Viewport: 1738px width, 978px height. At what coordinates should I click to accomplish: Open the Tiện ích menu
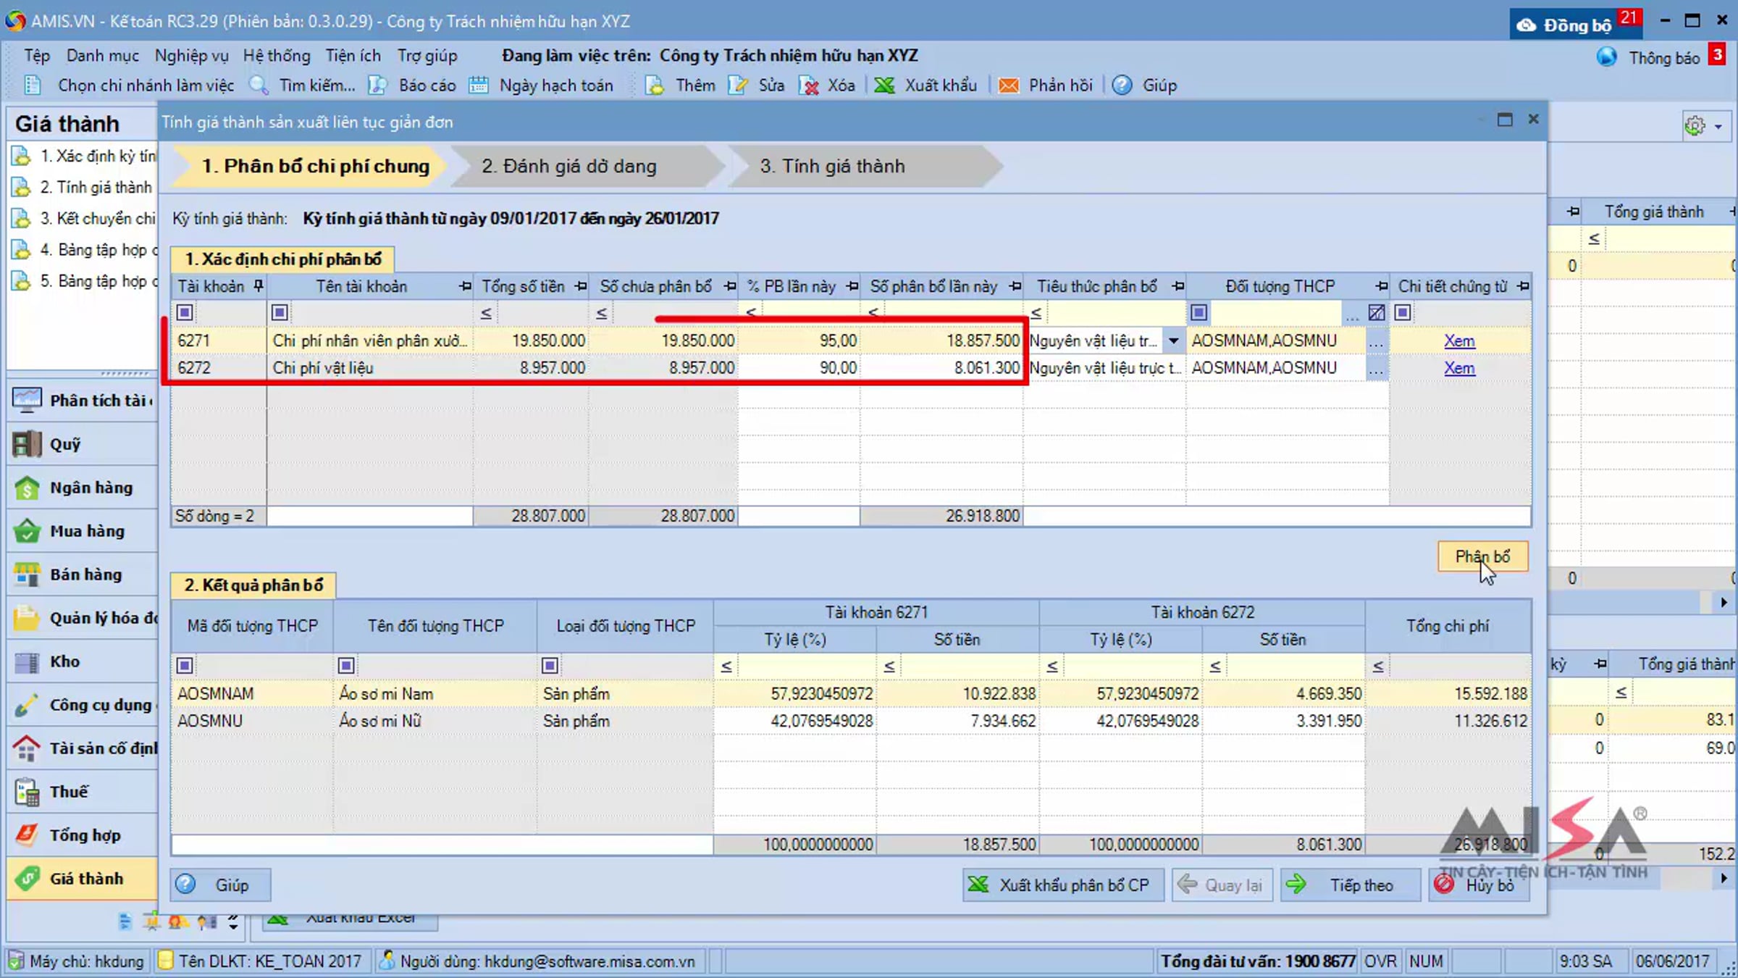click(353, 56)
